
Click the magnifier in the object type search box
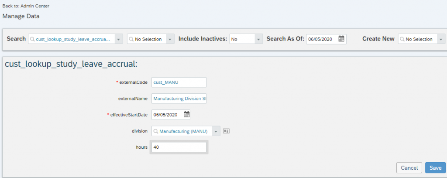point(32,39)
